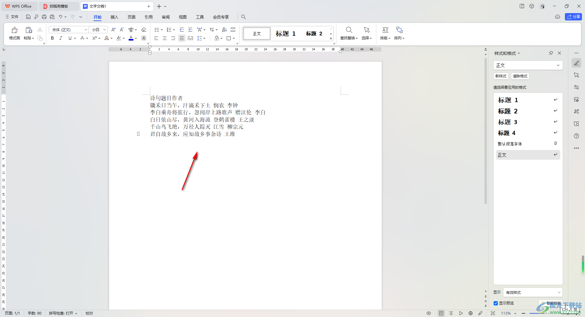Click the Print Preview icon
The height and width of the screenshot is (317, 585).
[x=52, y=17]
